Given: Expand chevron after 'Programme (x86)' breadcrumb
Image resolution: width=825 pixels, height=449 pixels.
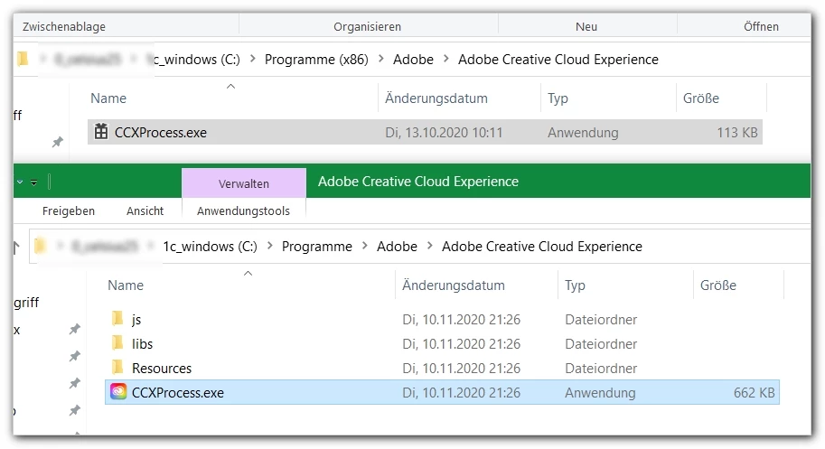Looking at the screenshot, I should (x=381, y=59).
